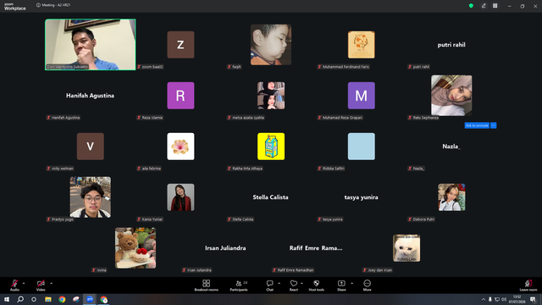Viewport: 542px width, 305px height.
Task: Select Muhamad Reza Grapari's M avatar
Action: 362,96
